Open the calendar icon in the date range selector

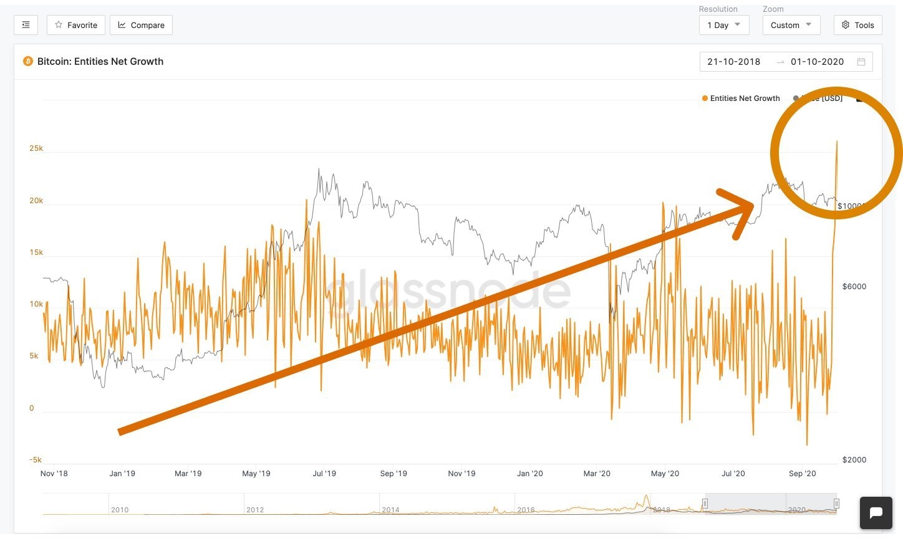861,62
